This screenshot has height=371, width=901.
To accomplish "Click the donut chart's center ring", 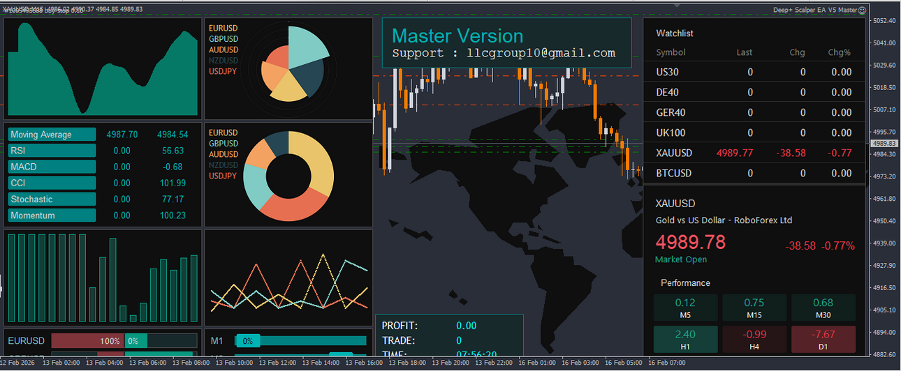I will pyautogui.click(x=288, y=175).
